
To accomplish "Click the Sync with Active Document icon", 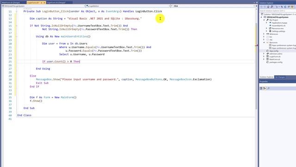I will click(x=282, y=7).
